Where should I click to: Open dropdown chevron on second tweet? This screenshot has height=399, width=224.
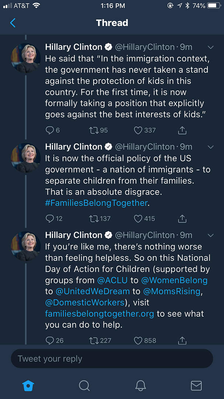click(x=211, y=147)
